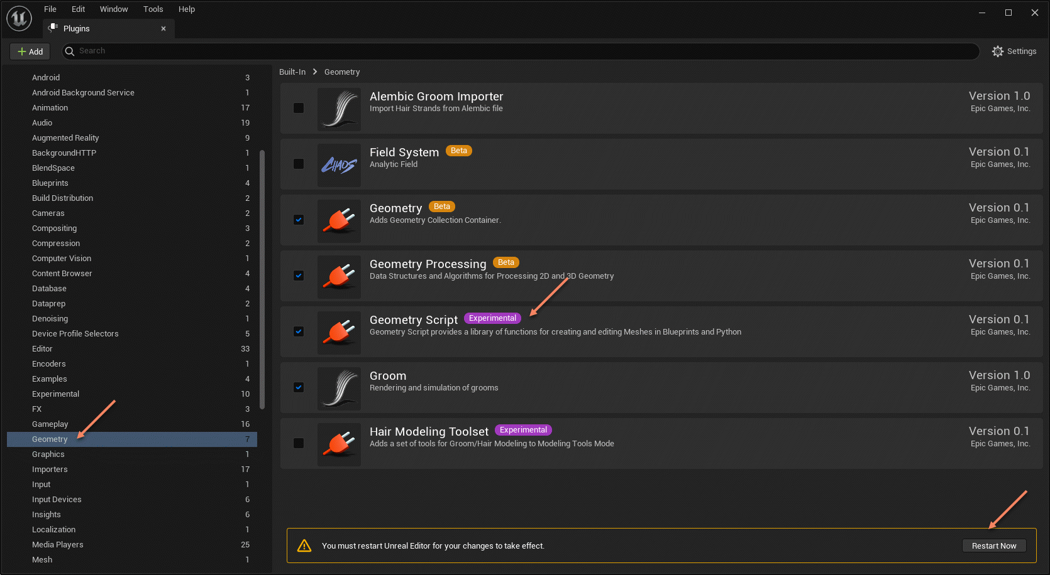Enable the Hair Modeling Toolset checkbox
Screen dimensions: 1050x575
pos(299,443)
